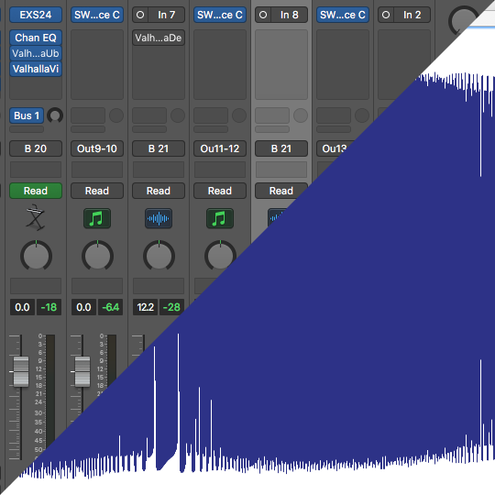Click the -6.4 peak level display
Screen dimensions: 495x495
click(x=111, y=307)
